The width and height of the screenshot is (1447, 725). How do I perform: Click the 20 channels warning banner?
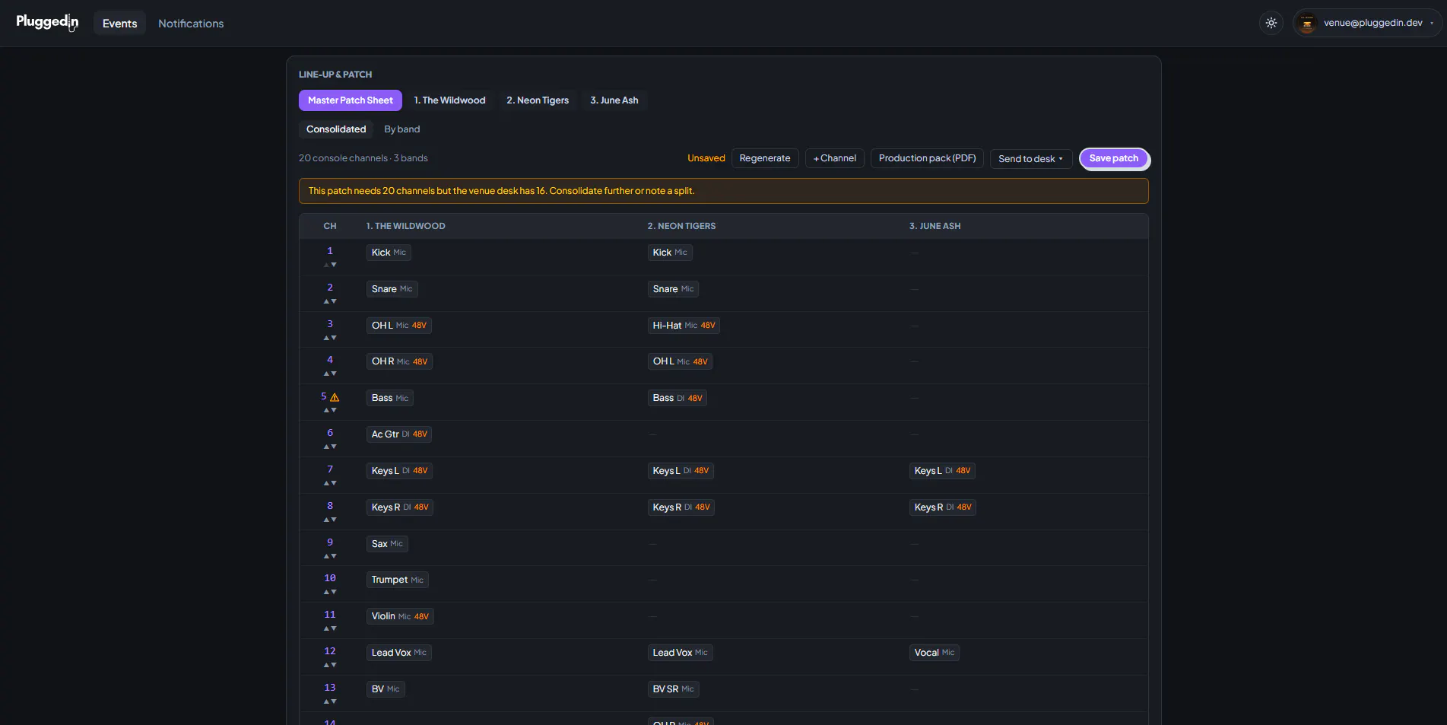click(723, 191)
